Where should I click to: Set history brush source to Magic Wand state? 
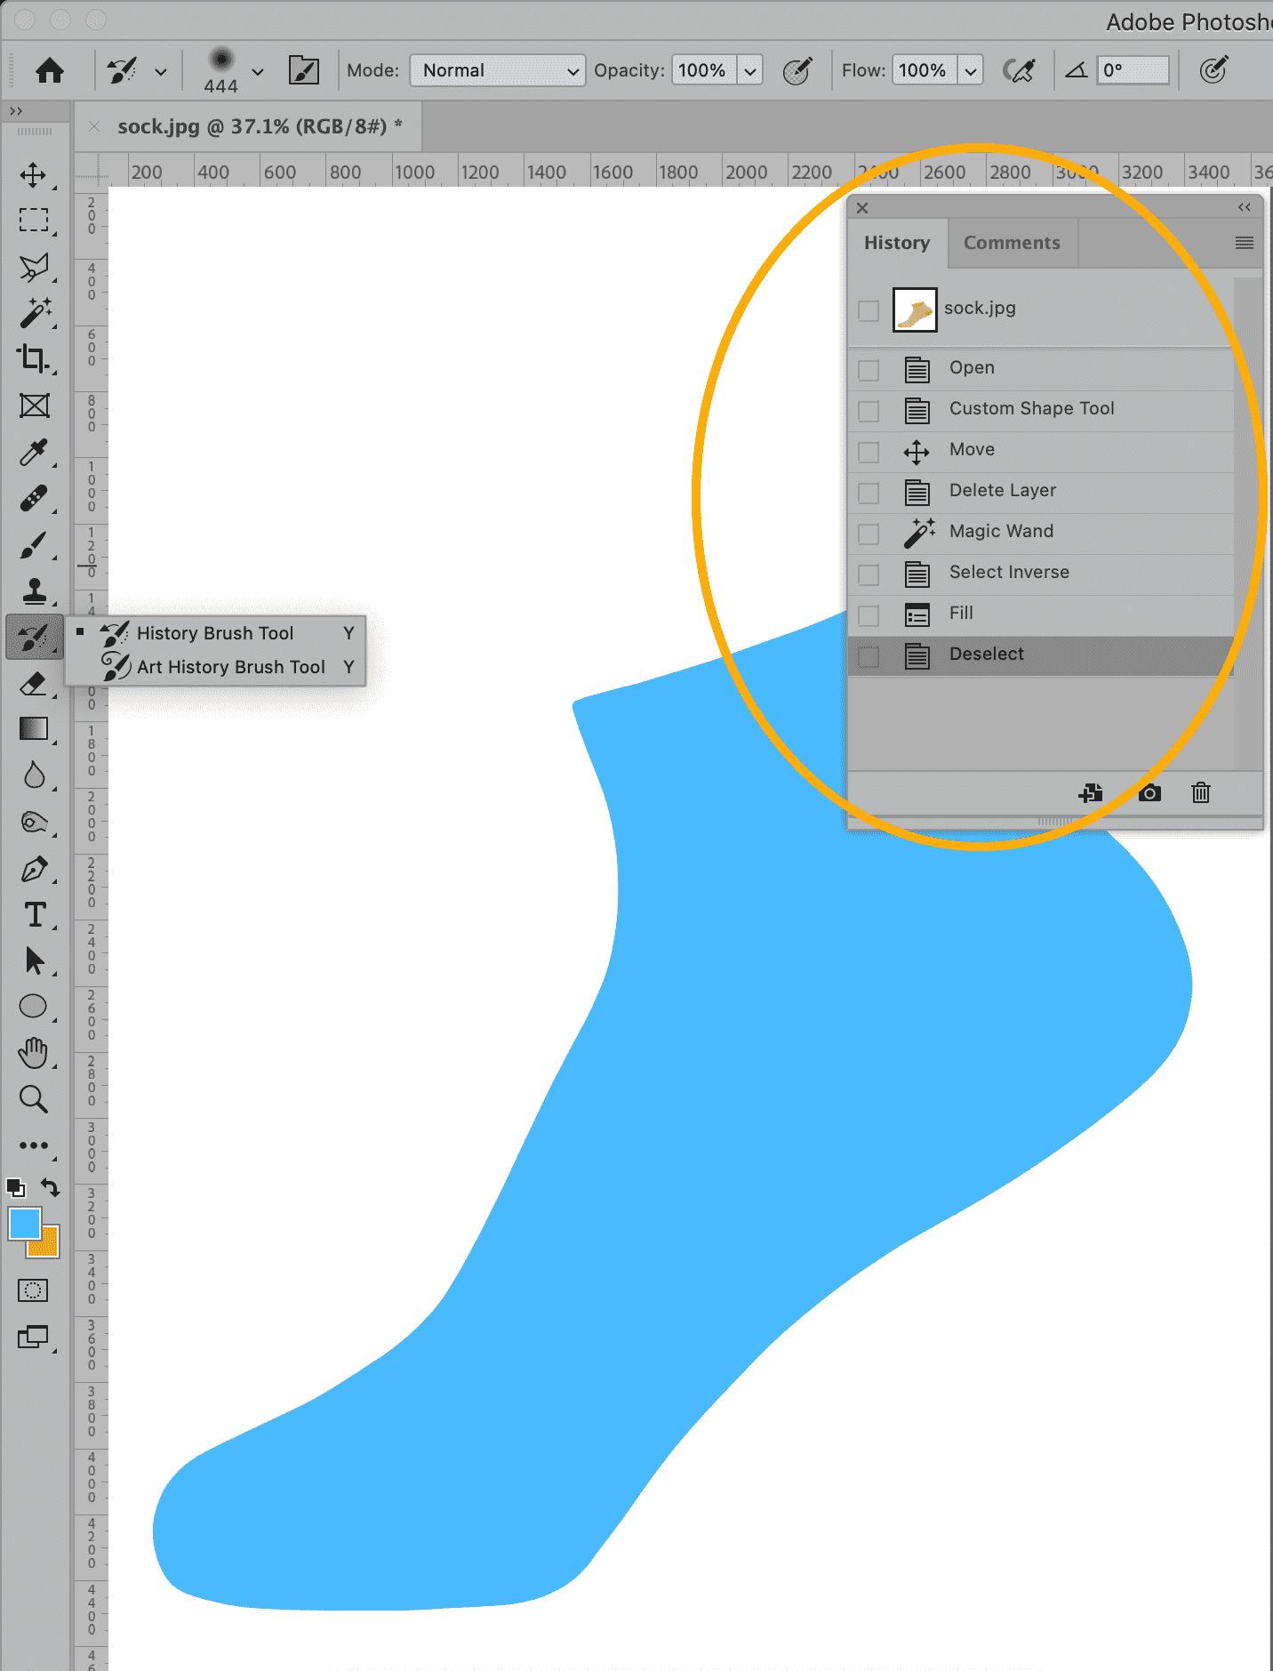(x=869, y=533)
